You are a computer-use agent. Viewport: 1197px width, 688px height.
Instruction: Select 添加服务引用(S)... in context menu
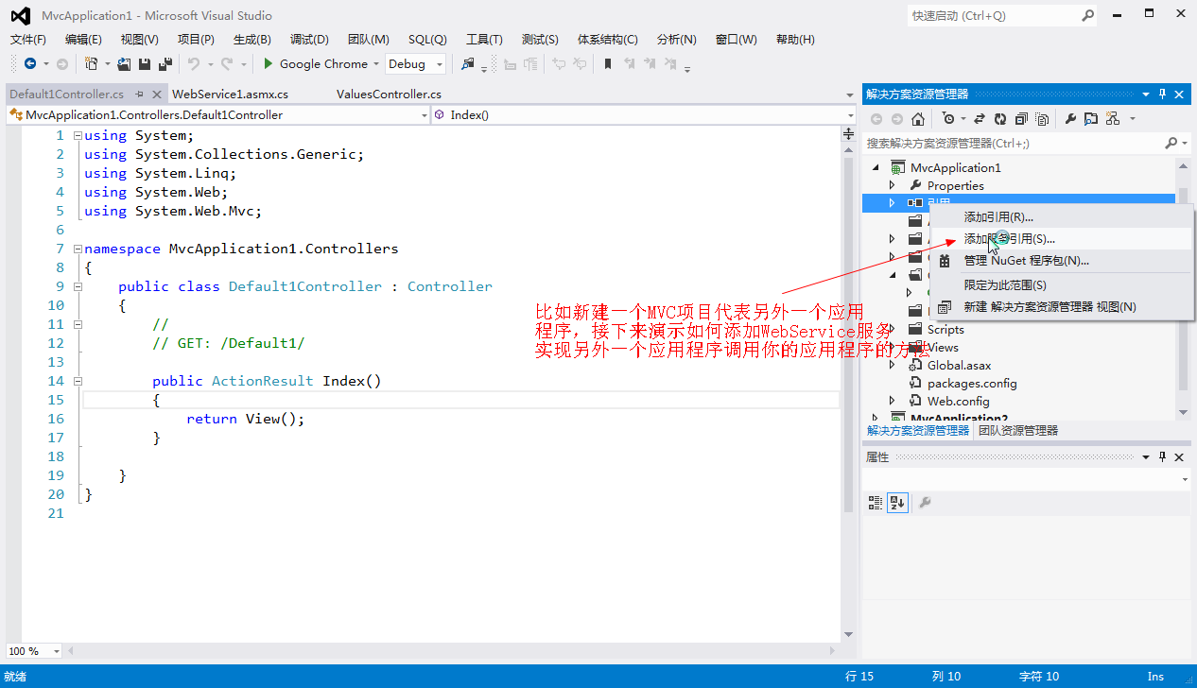(x=1062, y=239)
